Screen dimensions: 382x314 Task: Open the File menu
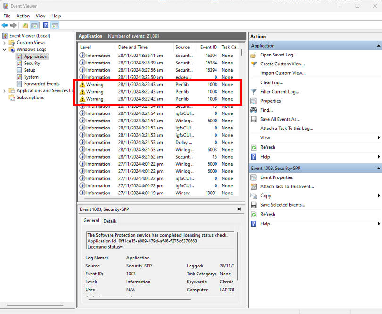(7, 16)
